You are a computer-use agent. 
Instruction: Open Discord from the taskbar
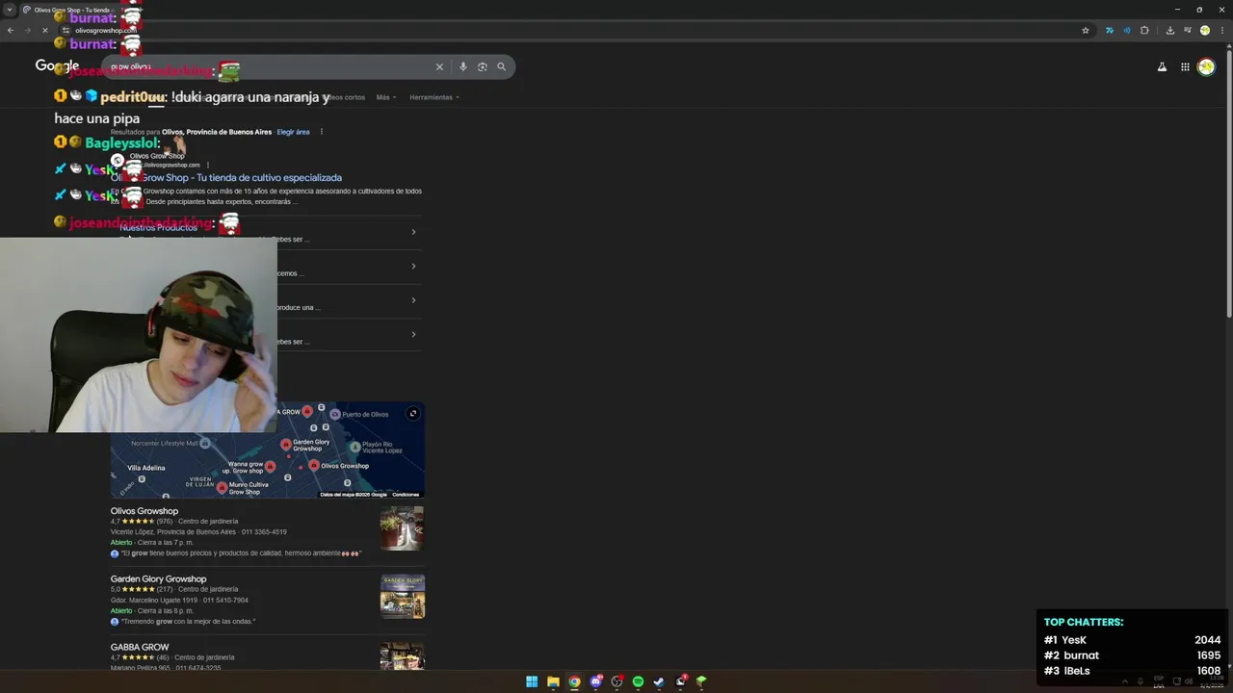click(x=595, y=681)
